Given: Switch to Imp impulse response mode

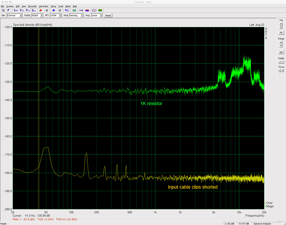Looking at the screenshot, I should (x=16, y=10).
